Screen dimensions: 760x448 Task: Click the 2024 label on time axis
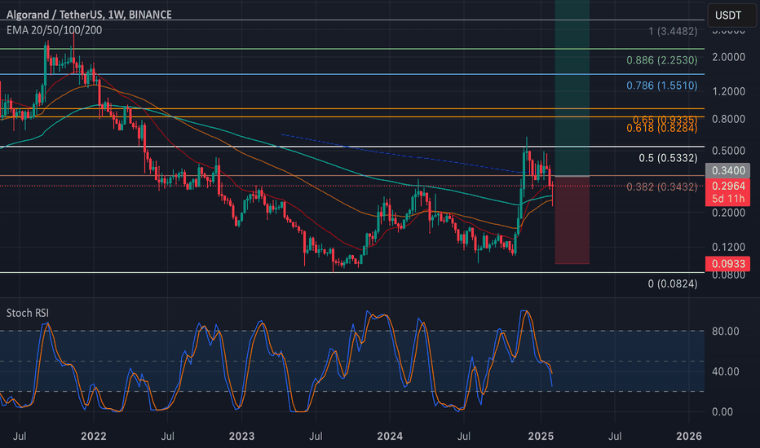click(390, 436)
